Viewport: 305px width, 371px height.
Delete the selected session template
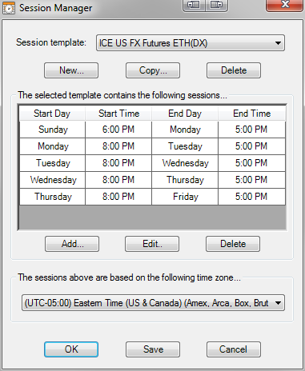pyautogui.click(x=234, y=70)
